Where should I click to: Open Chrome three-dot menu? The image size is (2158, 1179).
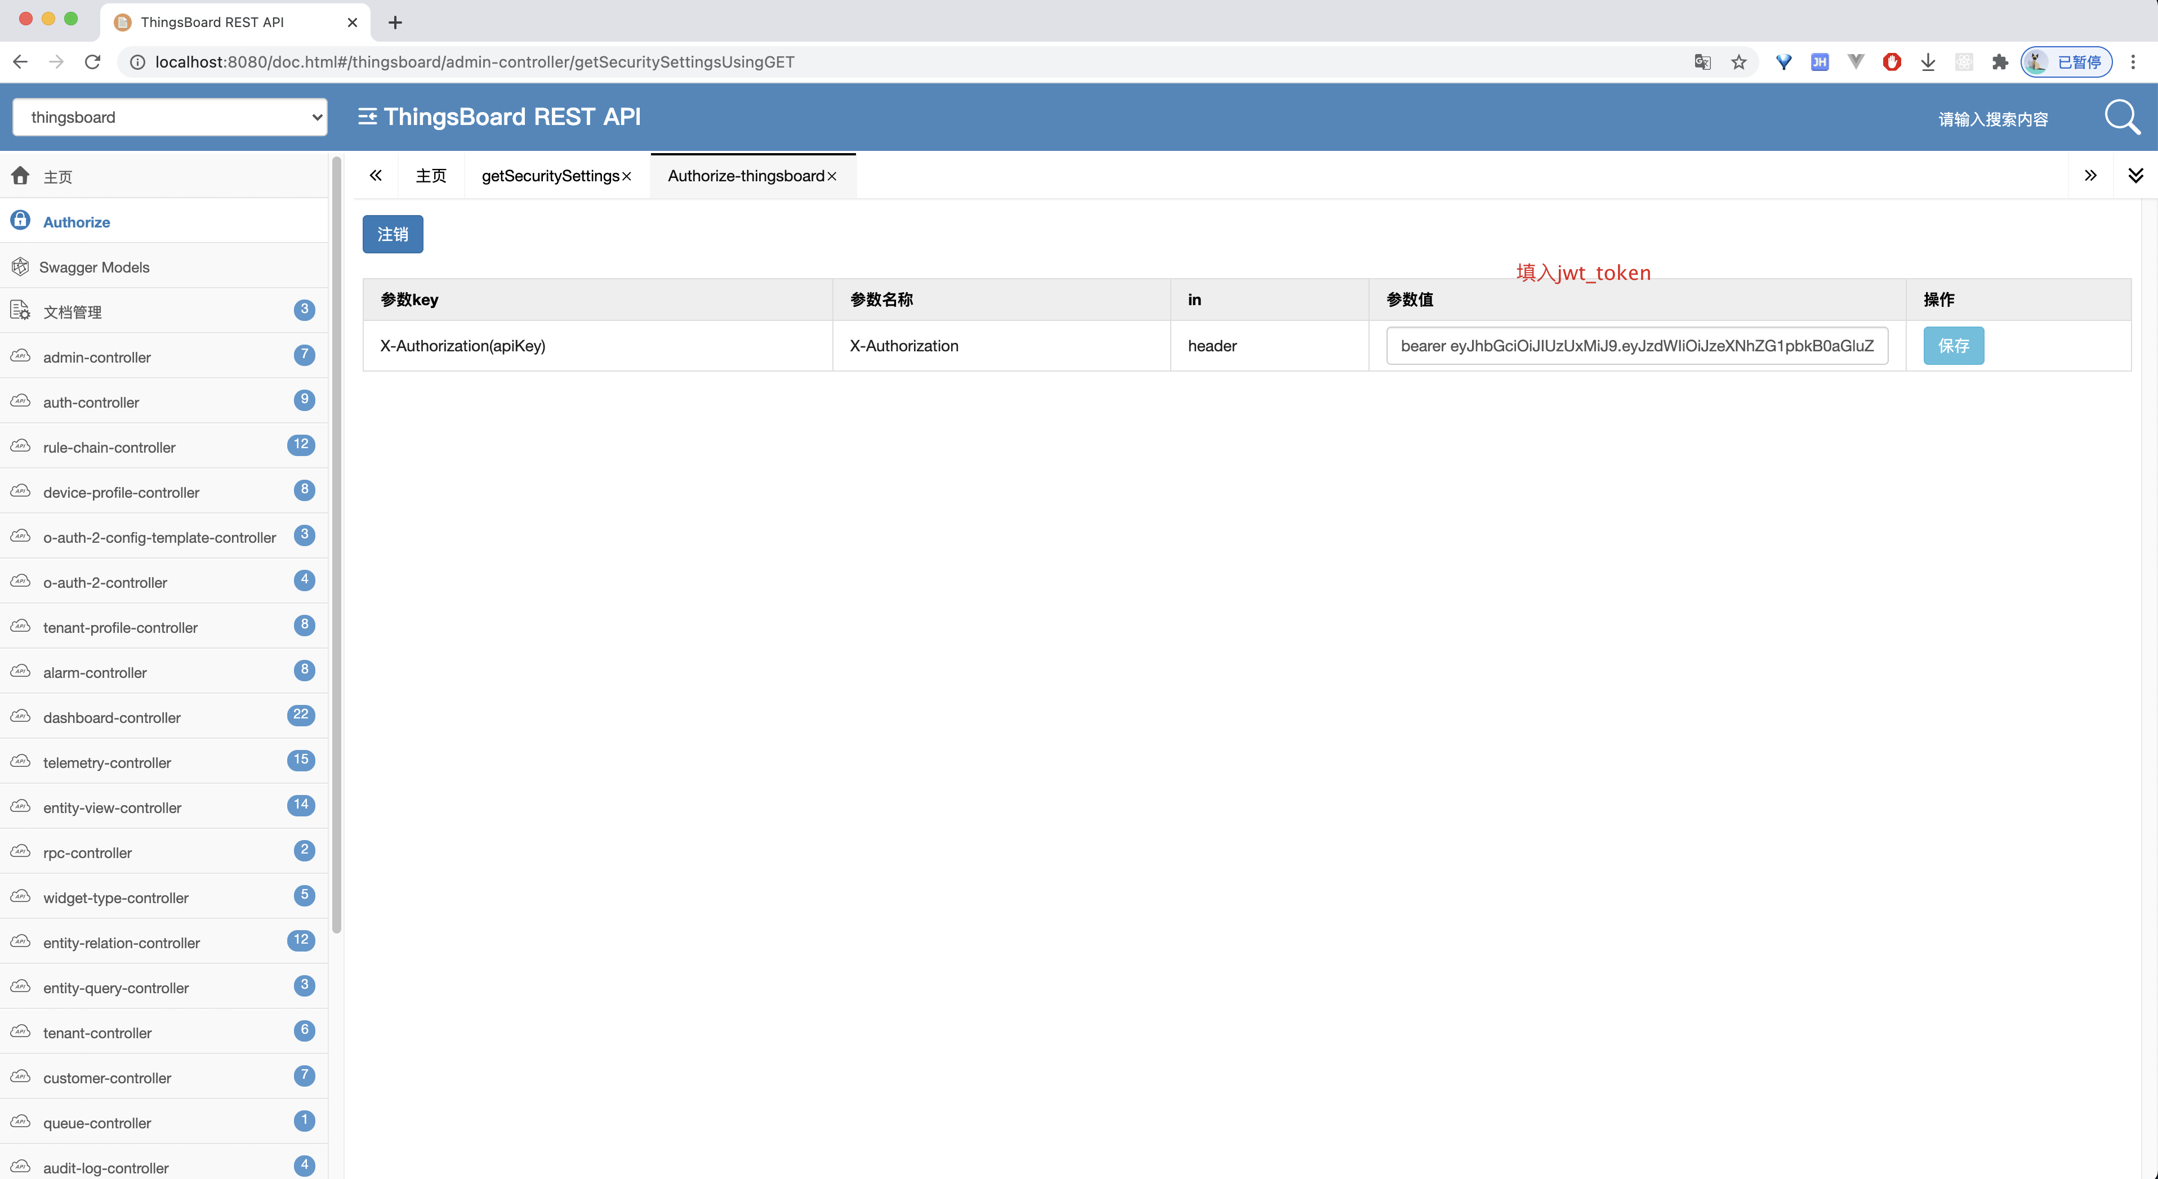coord(2133,62)
